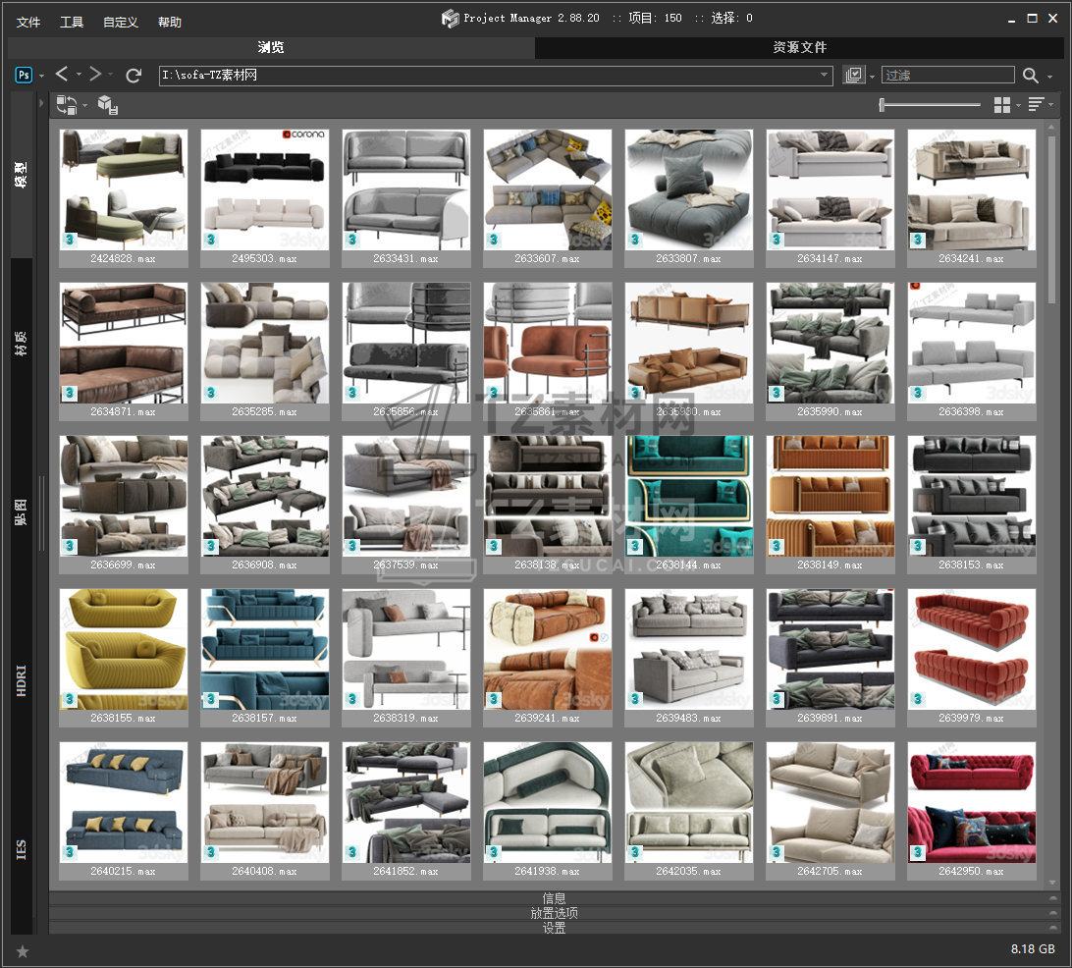Click the box with save disk icon

(x=108, y=105)
